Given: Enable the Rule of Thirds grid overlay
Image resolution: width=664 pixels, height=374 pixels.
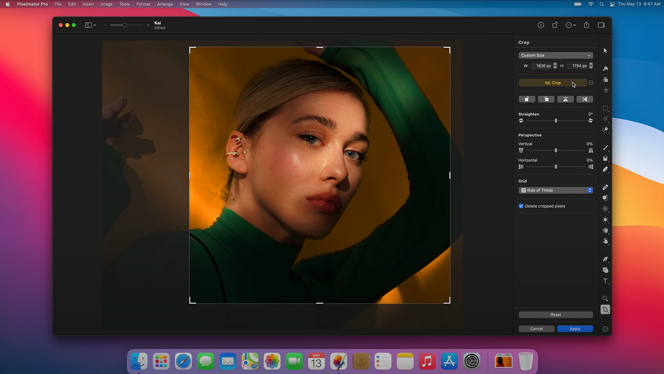Looking at the screenshot, I should 555,190.
